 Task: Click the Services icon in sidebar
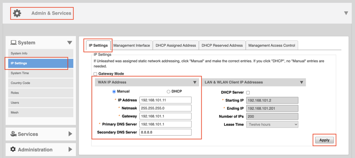tap(14, 134)
